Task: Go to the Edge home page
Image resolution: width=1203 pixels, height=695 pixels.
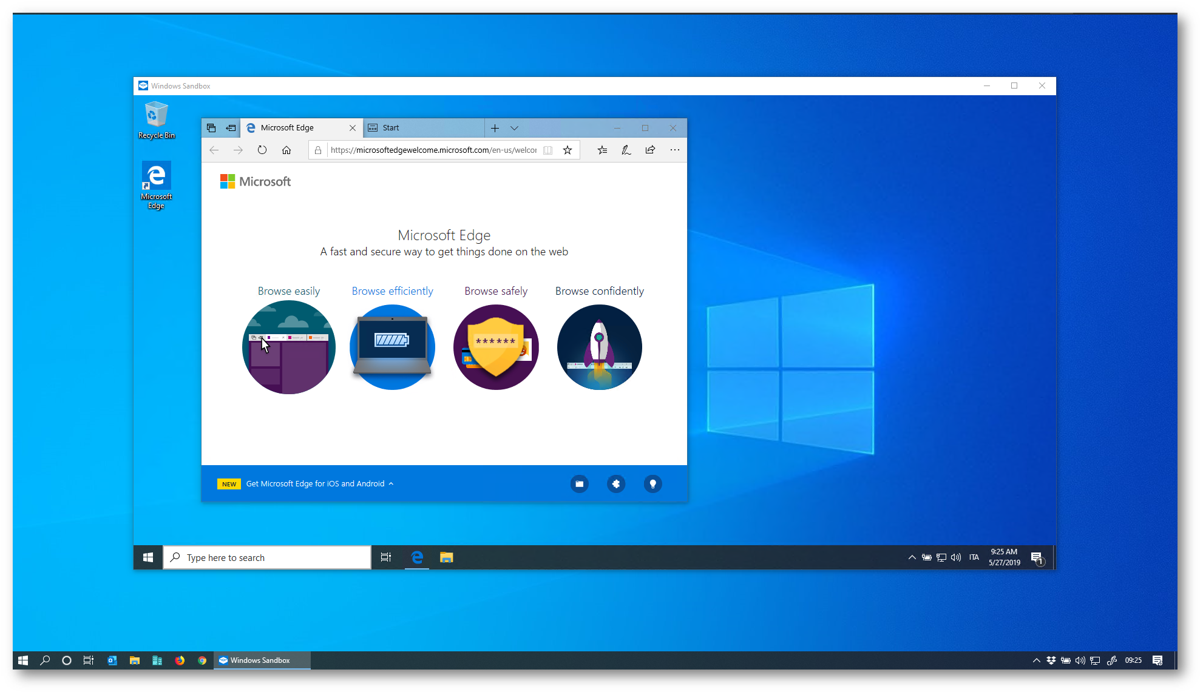Action: 286,150
